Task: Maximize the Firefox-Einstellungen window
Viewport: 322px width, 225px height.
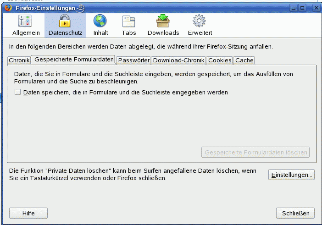Action: point(302,8)
